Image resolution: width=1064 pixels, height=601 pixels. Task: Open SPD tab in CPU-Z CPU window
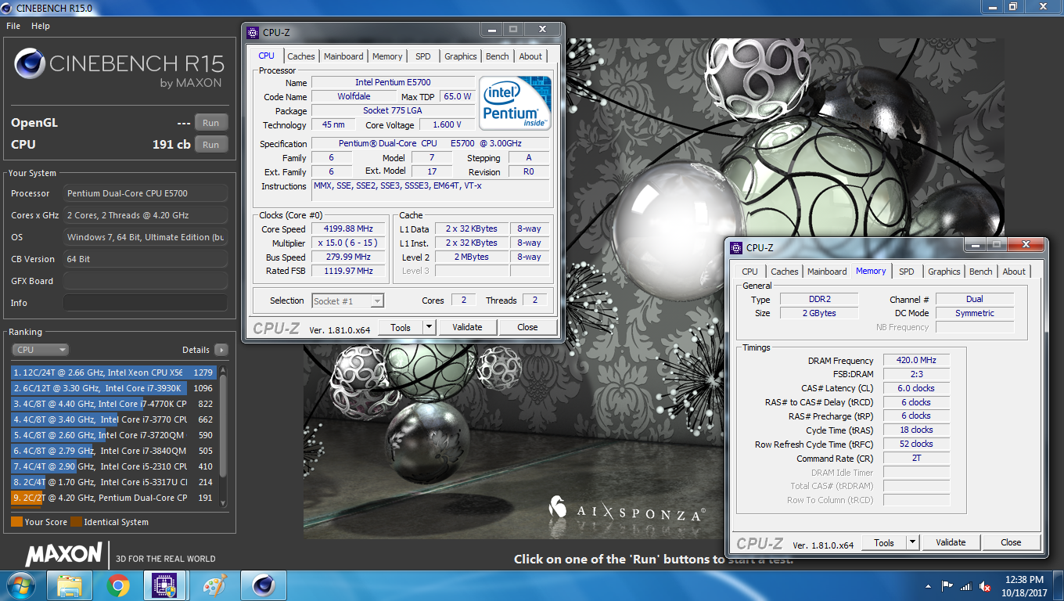tap(422, 56)
